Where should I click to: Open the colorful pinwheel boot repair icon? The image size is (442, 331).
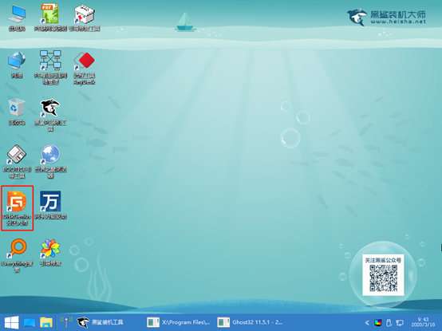point(50,252)
